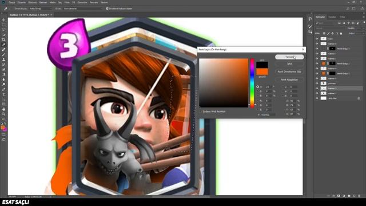This screenshot has height=206, width=366.
Task: Open the Örnek Boyutu sample size dropdown
Action: (x=40, y=9)
